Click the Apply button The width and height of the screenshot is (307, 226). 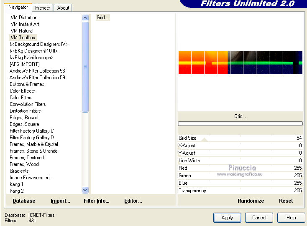227,218
